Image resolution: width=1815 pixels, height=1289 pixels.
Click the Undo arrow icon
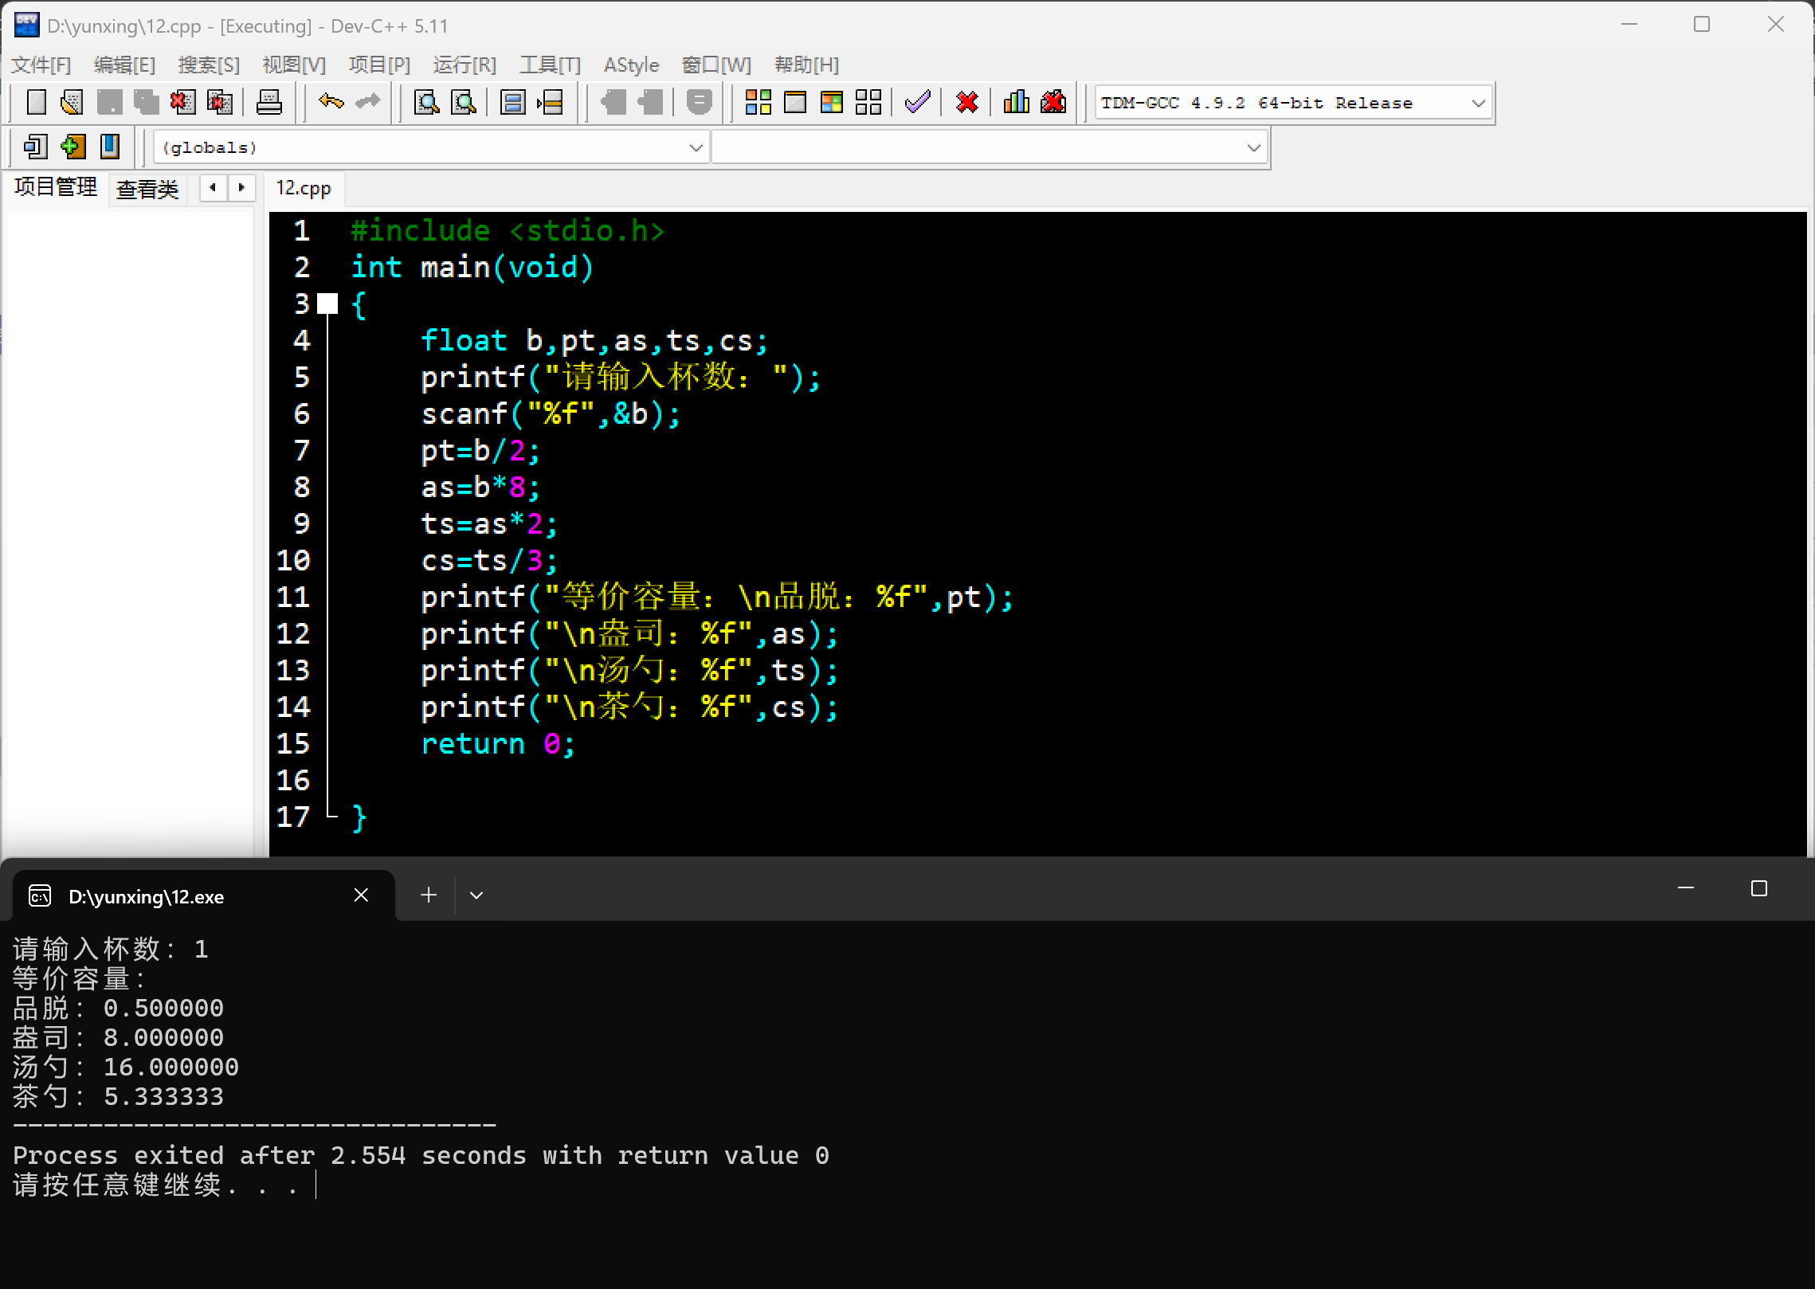pos(331,102)
